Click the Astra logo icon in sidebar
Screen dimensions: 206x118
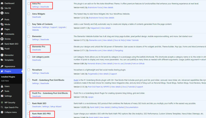2,13
